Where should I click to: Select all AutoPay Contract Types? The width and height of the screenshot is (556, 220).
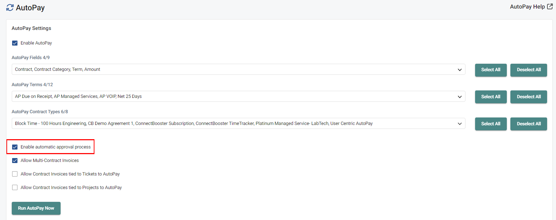coord(491,124)
